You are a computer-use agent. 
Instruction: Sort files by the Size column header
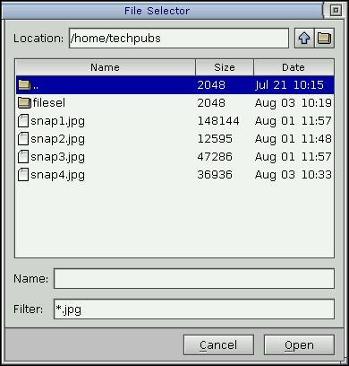tap(225, 67)
